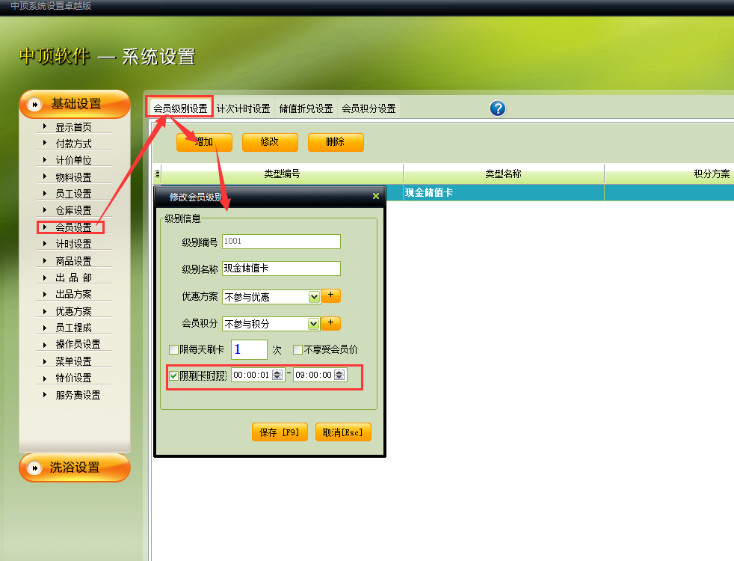Switch to the 储值折兑设置 tab
This screenshot has width=734, height=561.
[306, 108]
